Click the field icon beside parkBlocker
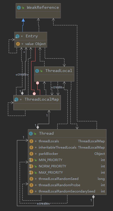This screenshot has width=113, height=211. (x=31, y=154)
